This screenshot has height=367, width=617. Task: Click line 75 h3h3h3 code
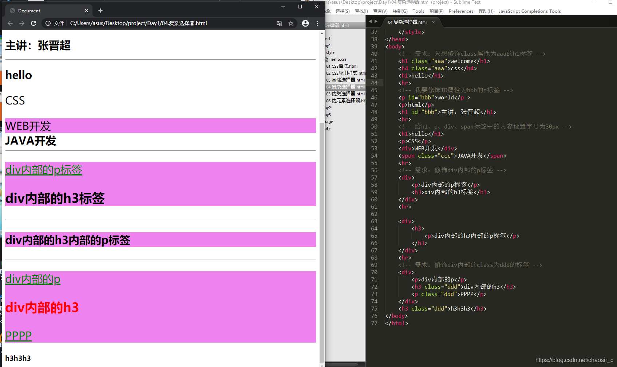(x=442, y=309)
